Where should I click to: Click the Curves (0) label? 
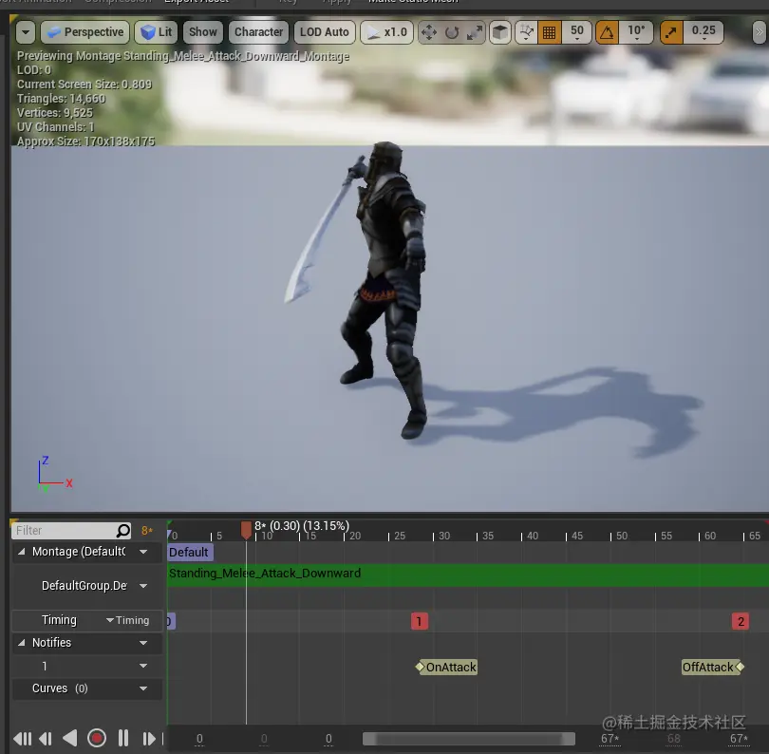tap(60, 688)
